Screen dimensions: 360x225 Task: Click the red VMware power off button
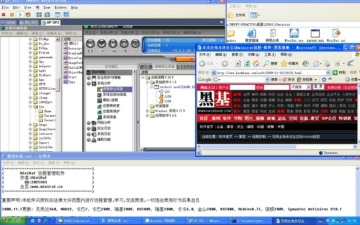point(4,15)
